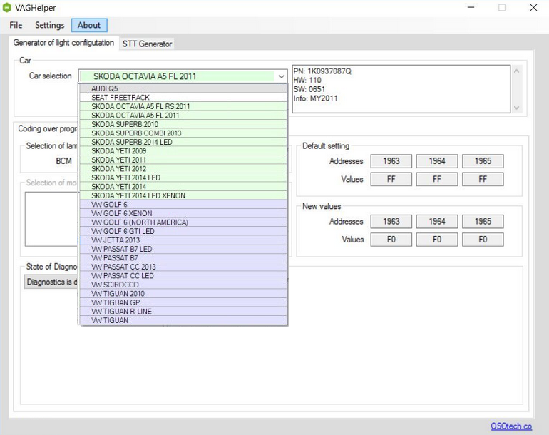The width and height of the screenshot is (549, 435).
Task: Select SKODA SUPERB 2014 LED
Action: [x=183, y=142]
